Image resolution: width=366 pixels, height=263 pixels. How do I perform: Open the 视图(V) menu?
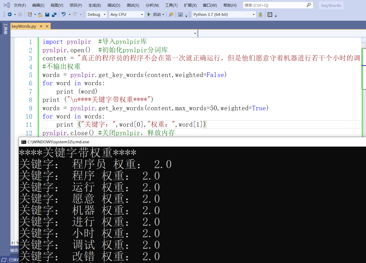tap(57, 5)
